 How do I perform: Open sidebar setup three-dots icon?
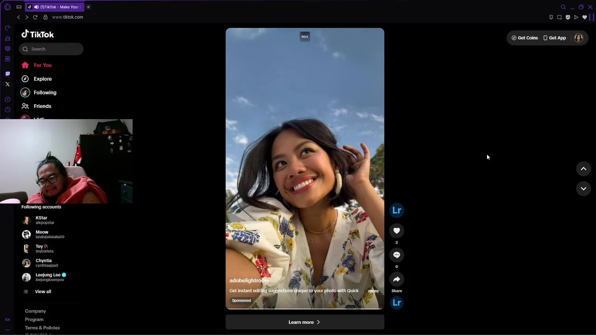[x=7, y=329]
